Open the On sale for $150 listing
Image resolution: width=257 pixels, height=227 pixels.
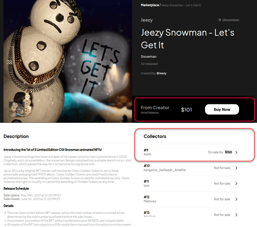click(x=220, y=152)
